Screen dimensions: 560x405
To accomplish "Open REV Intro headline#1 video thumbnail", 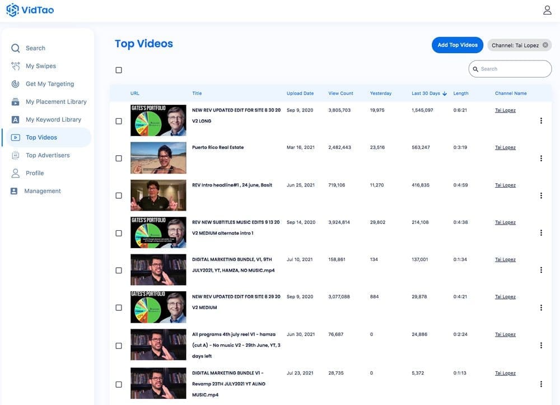I will 158,195.
